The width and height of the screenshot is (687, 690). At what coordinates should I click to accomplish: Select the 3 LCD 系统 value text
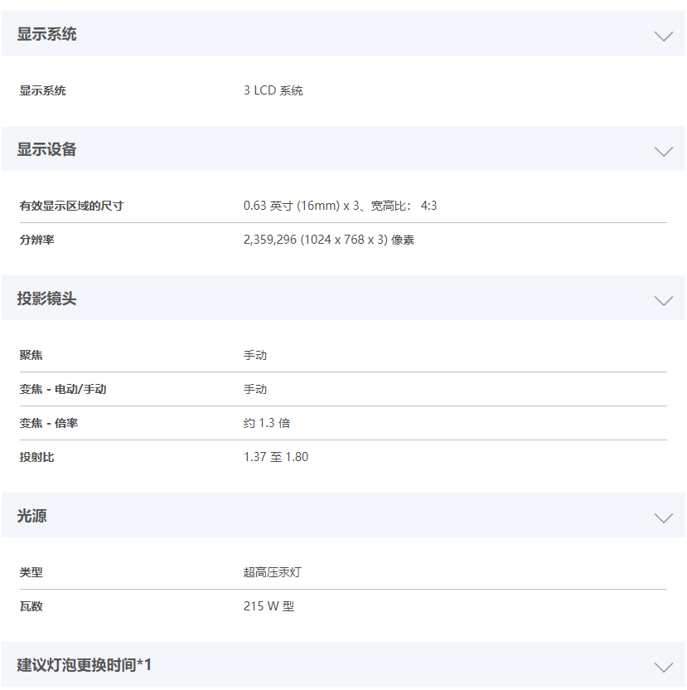point(273,90)
